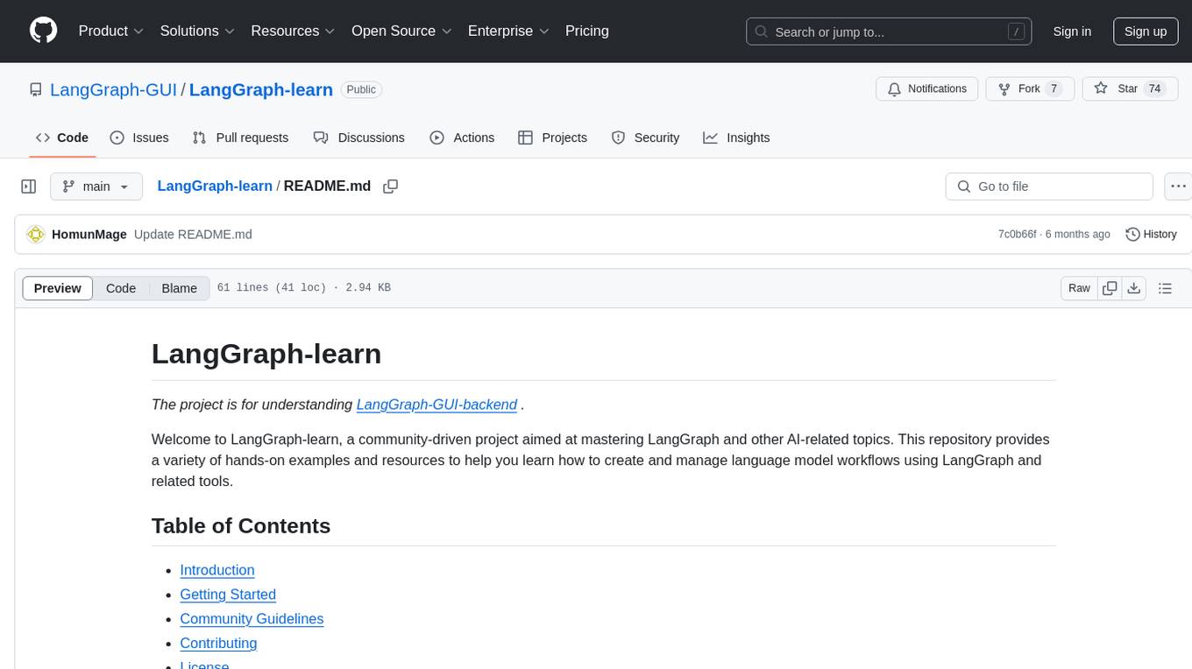This screenshot has width=1192, height=669.
Task: Jump to the Introduction section
Action: pyautogui.click(x=217, y=570)
